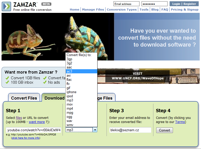Click the format dropdown arrow next to mp3
The width and height of the screenshot is (201, 149).
pos(95,130)
